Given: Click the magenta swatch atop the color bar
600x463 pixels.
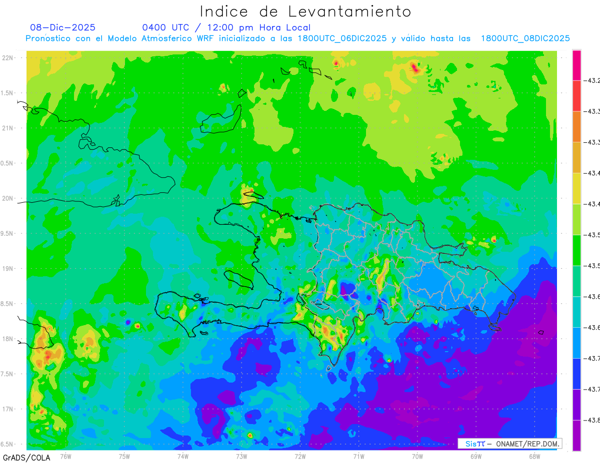Looking at the screenshot, I should pos(576,65).
